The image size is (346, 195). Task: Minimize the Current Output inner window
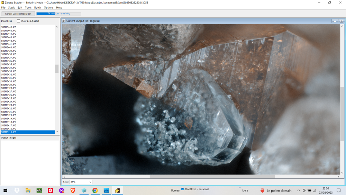pyautogui.click(x=335, y=21)
